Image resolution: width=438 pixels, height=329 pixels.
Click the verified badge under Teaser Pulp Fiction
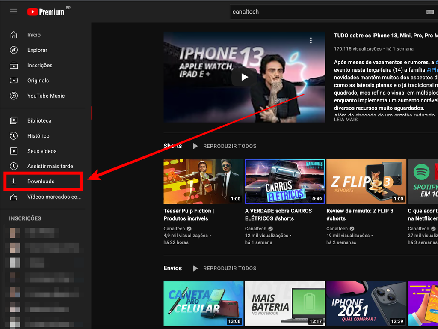point(189,229)
